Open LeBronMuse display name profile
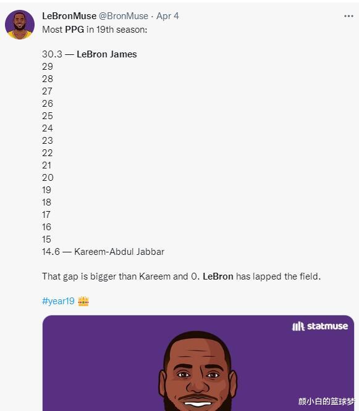 (69, 16)
